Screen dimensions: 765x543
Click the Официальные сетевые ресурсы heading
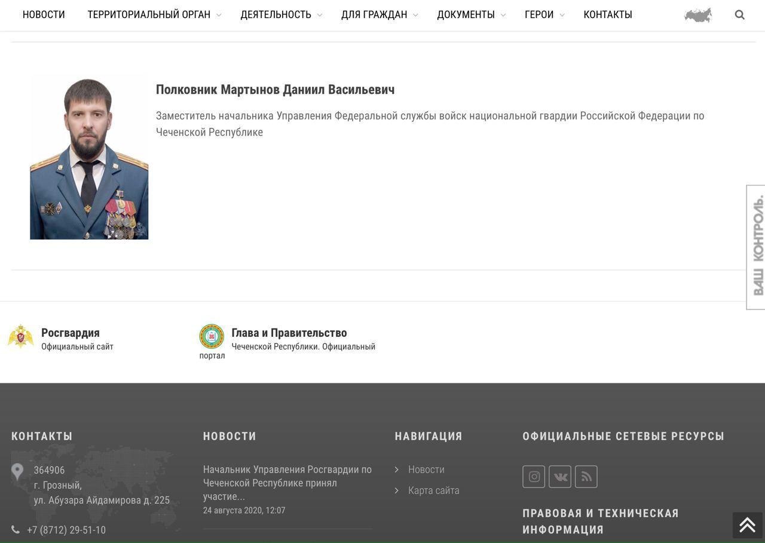tap(623, 436)
